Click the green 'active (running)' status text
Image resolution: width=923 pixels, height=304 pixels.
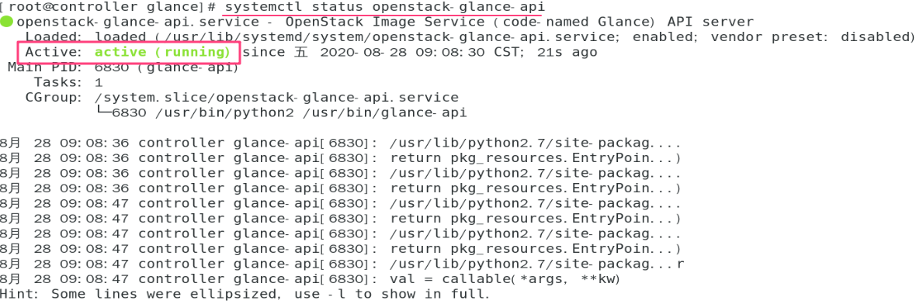[x=162, y=52]
